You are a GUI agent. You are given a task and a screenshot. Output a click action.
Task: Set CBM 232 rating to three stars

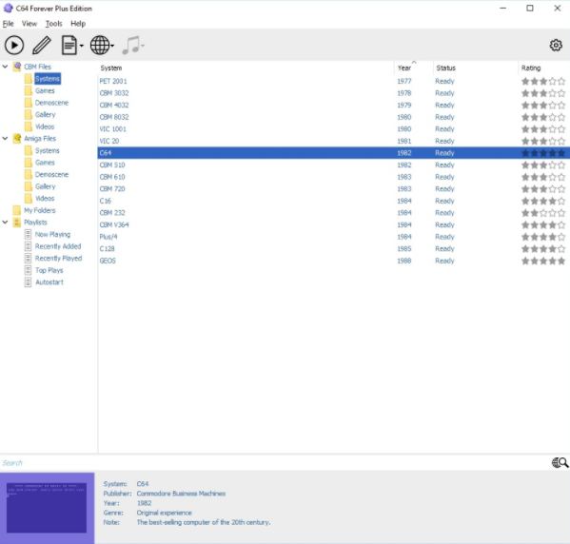click(543, 213)
